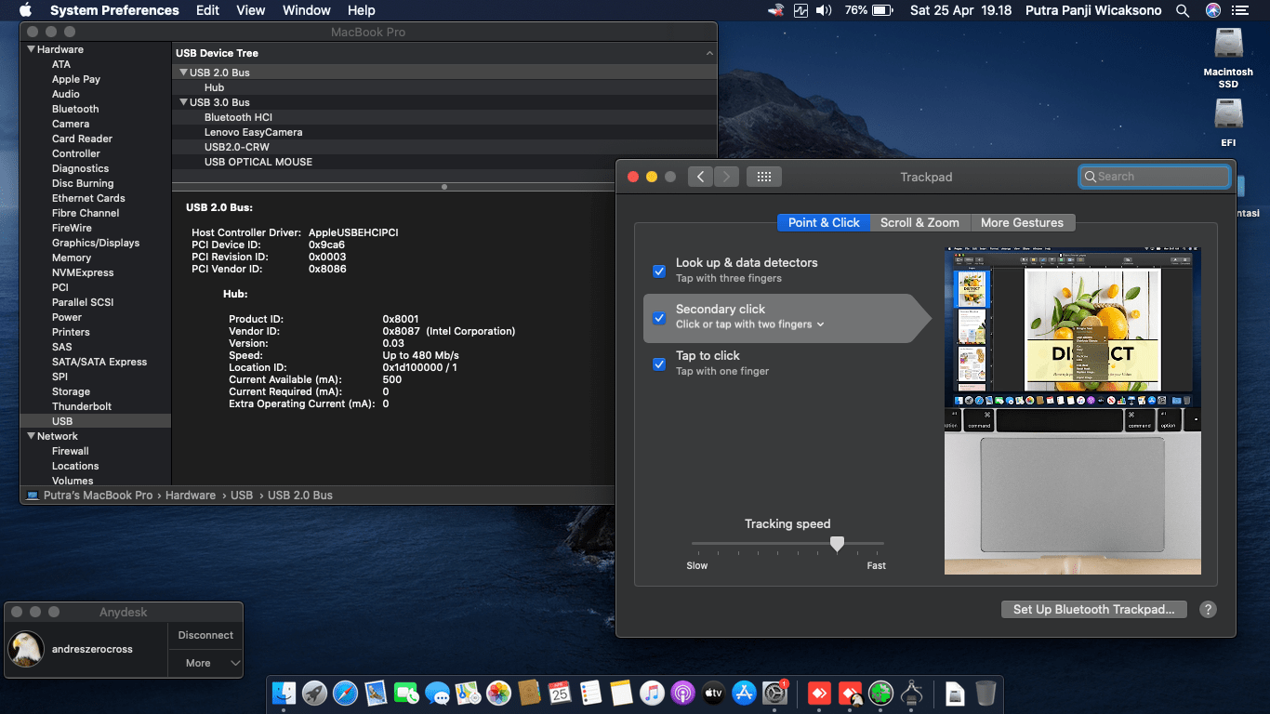Open the Apple menu

pos(25,10)
